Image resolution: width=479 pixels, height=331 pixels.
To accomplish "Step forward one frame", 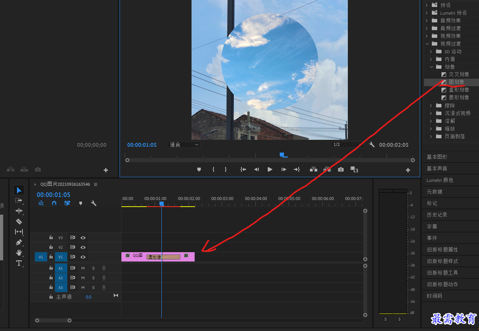I will (284, 170).
